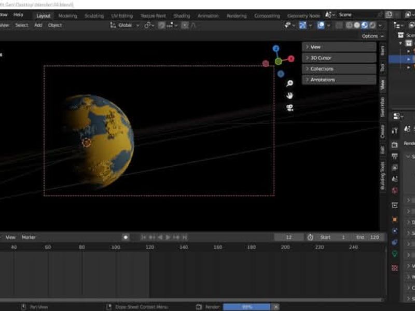
Task: Open the Tool properties tab icon
Action: [395, 131]
